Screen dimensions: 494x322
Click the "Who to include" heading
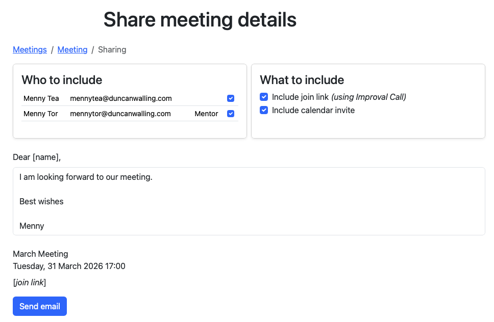pos(62,80)
